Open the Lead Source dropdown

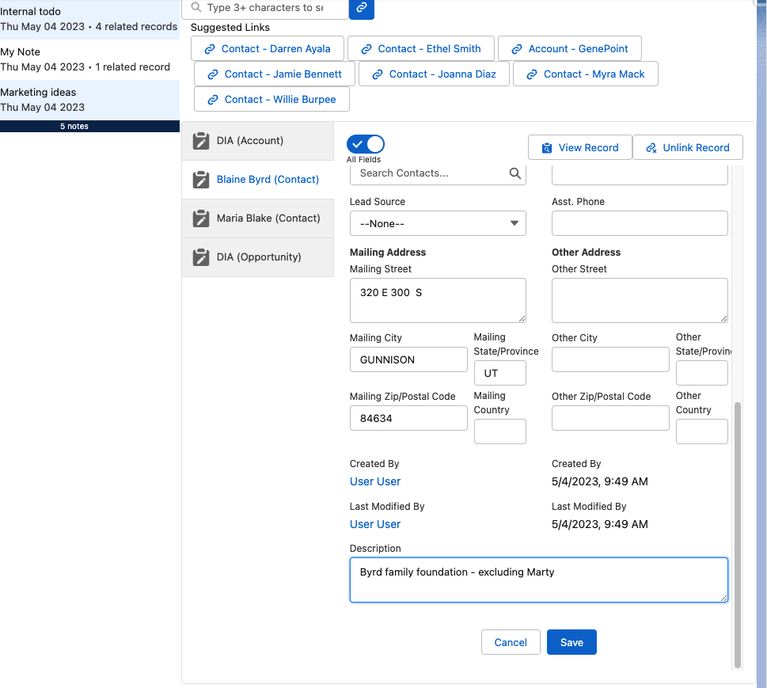point(438,224)
